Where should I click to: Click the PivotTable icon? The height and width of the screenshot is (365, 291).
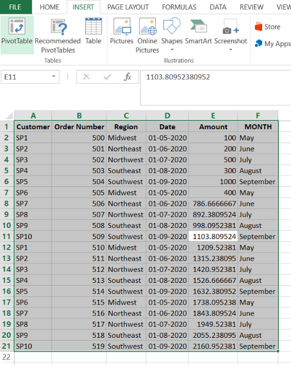pyautogui.click(x=17, y=26)
